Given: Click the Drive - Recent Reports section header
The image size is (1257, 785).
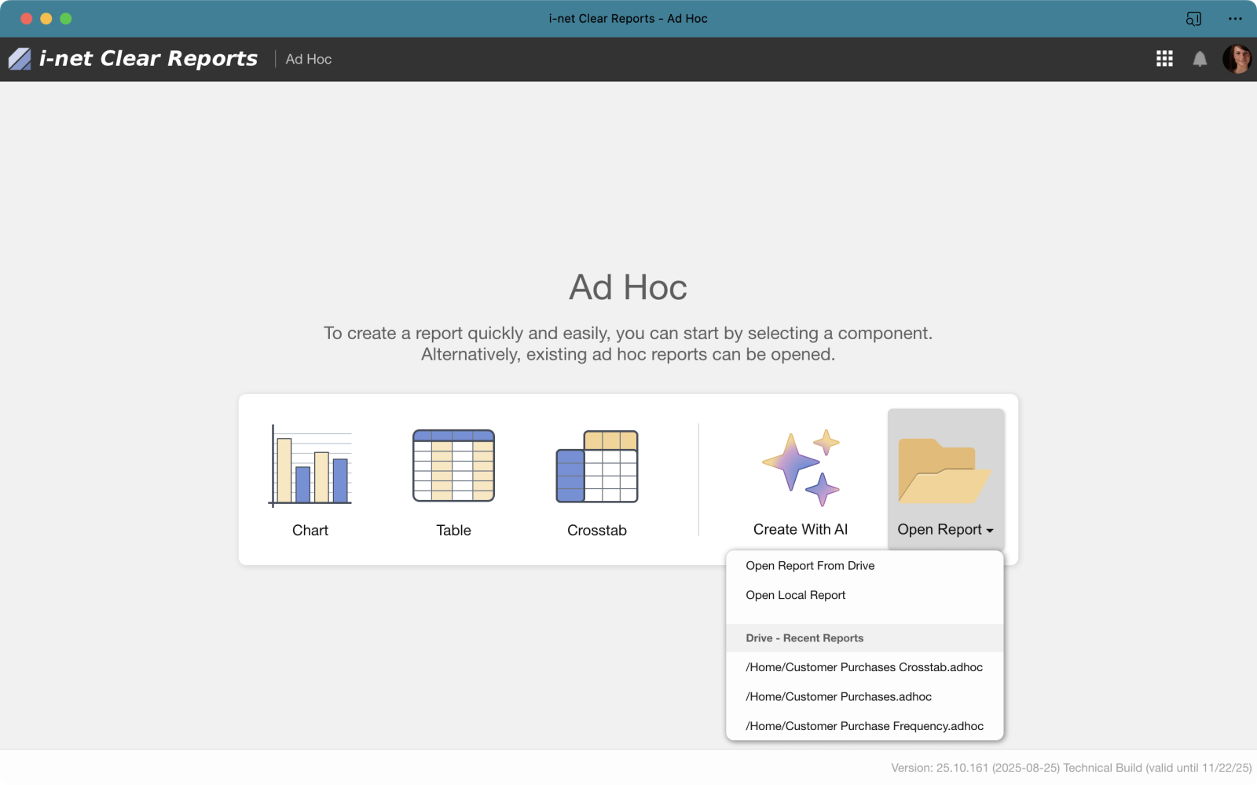Looking at the screenshot, I should pyautogui.click(x=804, y=637).
